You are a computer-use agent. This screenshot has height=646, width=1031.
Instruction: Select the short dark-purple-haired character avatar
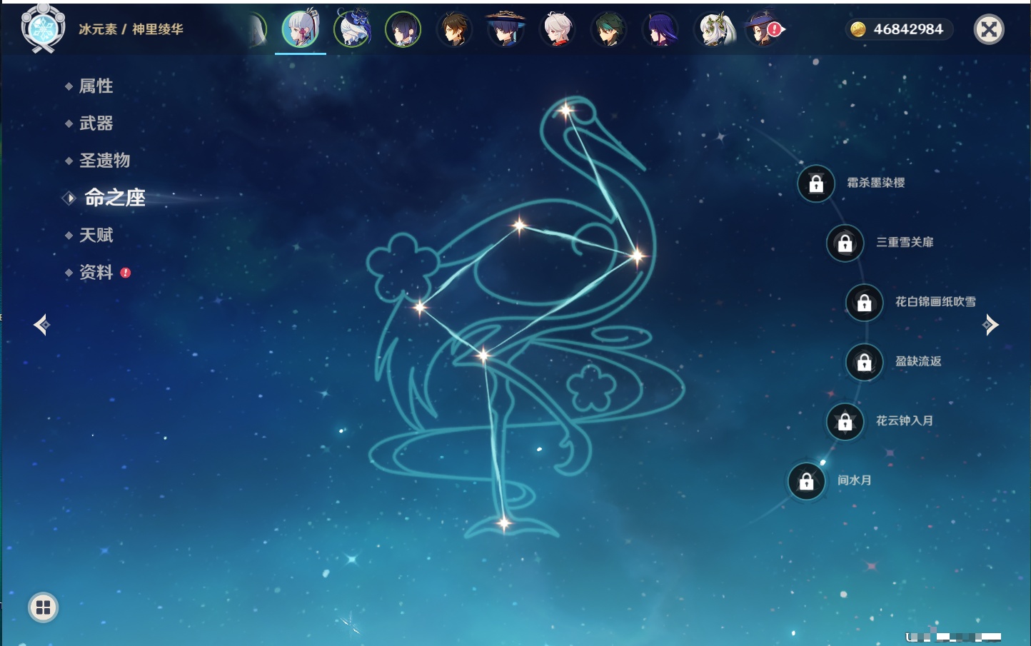point(403,29)
